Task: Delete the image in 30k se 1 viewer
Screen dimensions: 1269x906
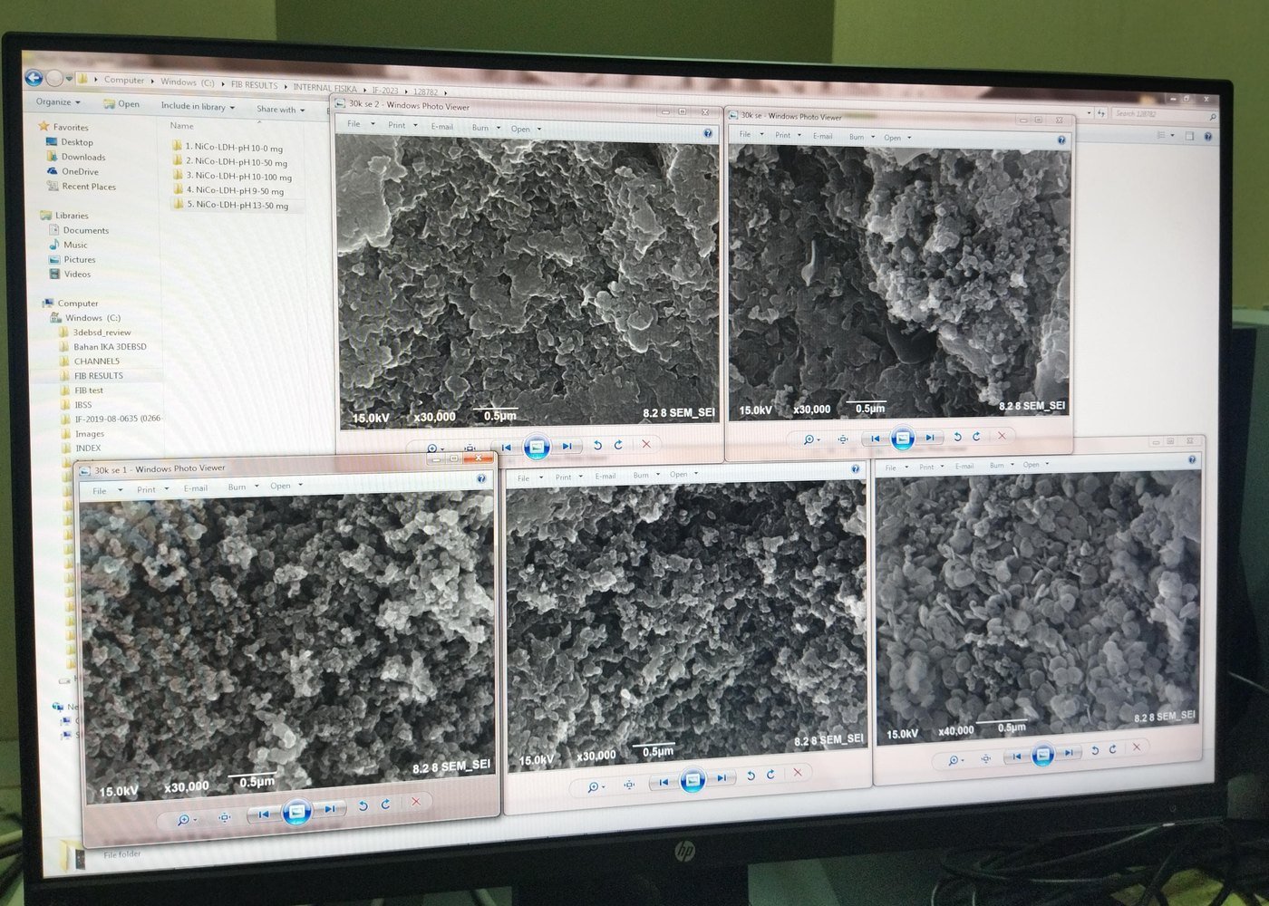Action: click(x=416, y=802)
